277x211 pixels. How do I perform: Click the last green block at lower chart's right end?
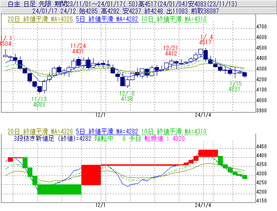pos(245,177)
